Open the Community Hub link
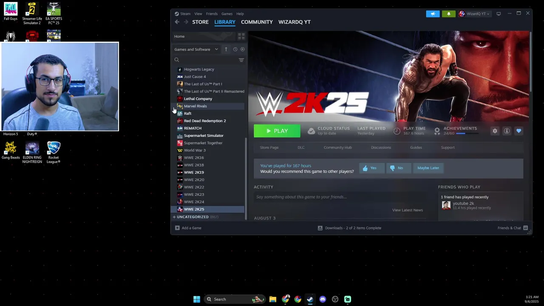The width and height of the screenshot is (544, 306). click(337, 147)
